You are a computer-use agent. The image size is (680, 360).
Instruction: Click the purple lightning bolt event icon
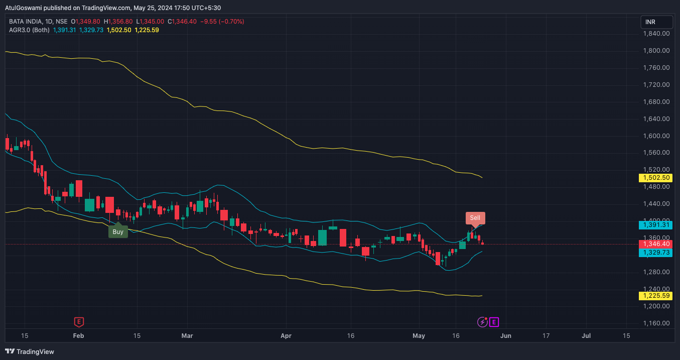click(482, 322)
